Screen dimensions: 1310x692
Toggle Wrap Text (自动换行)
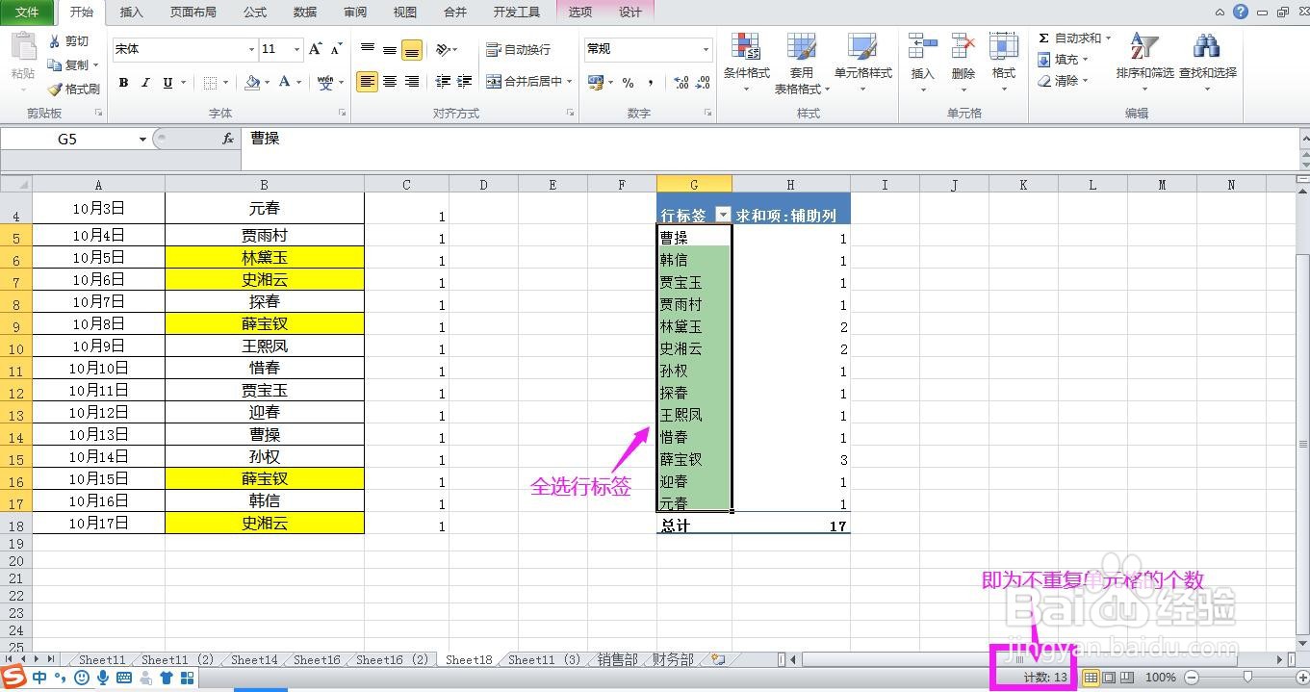click(x=518, y=49)
